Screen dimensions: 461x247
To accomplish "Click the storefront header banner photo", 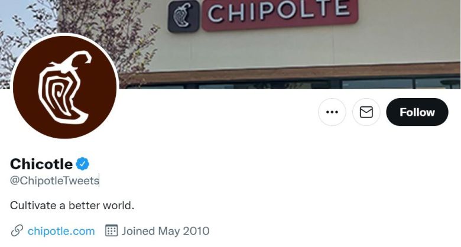I will 230,44.
